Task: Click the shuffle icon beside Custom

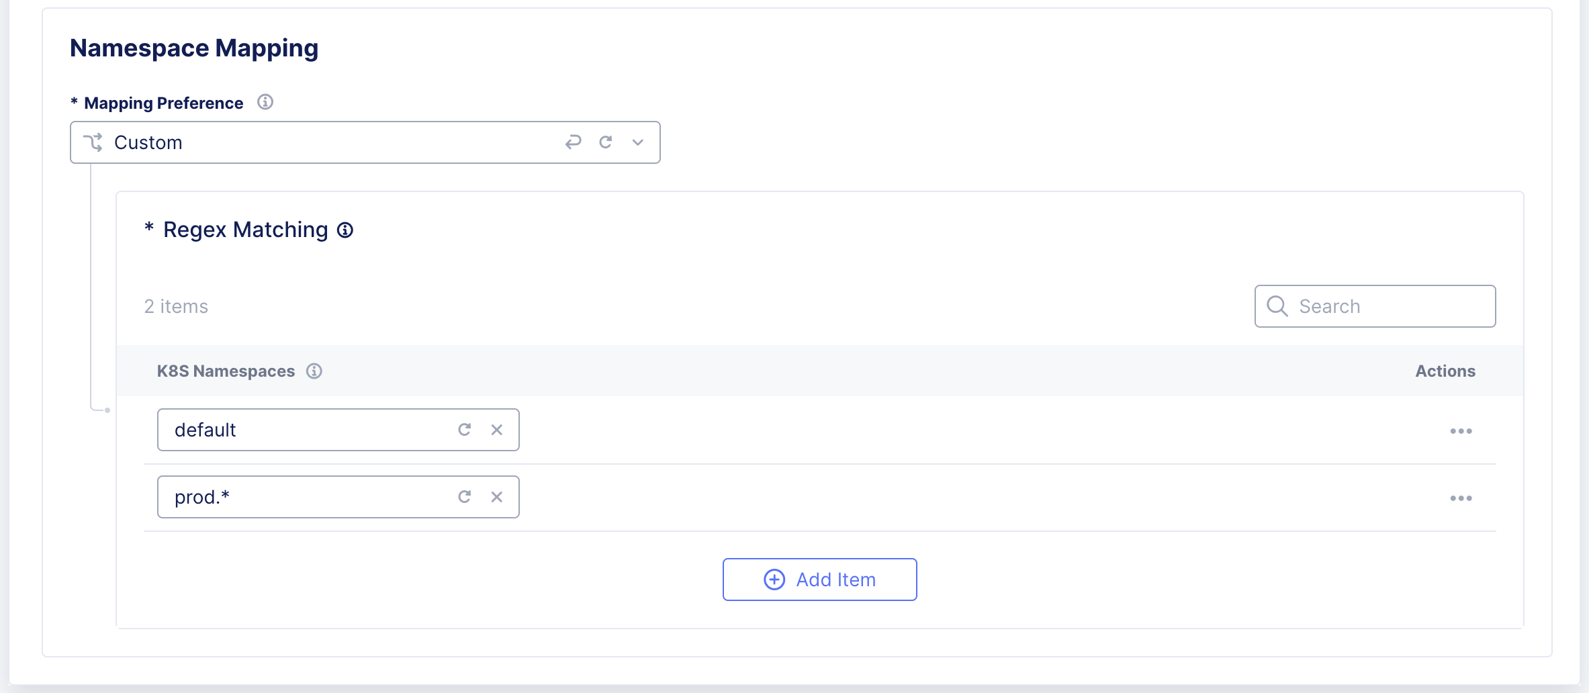Action: 93,142
